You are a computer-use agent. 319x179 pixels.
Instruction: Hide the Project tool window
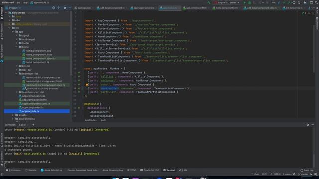(70, 8)
